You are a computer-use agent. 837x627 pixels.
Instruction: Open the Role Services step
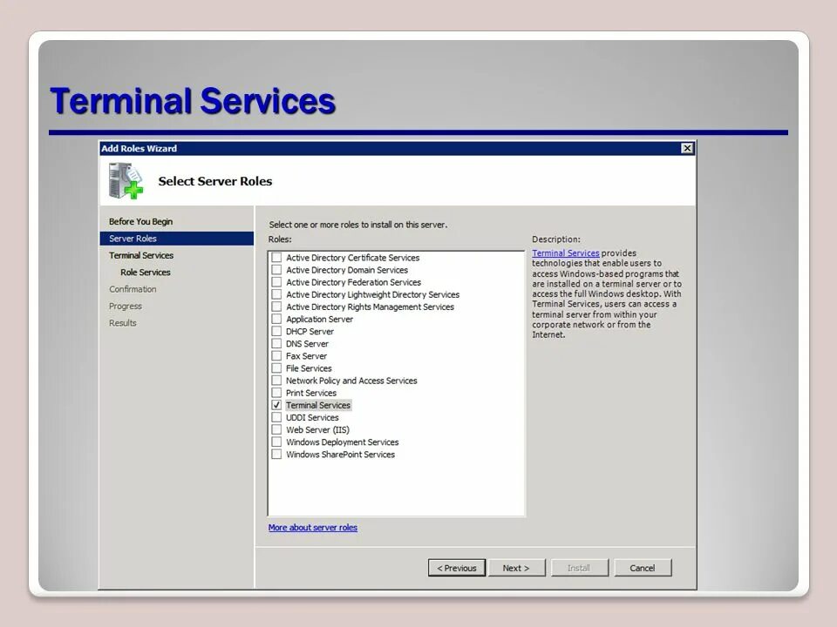(x=146, y=273)
